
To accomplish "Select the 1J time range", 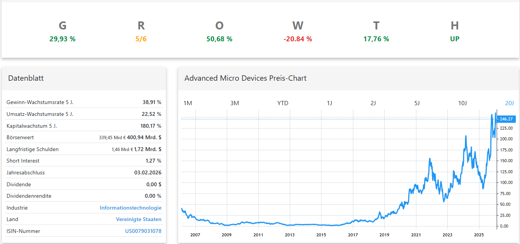I will pos(329,103).
